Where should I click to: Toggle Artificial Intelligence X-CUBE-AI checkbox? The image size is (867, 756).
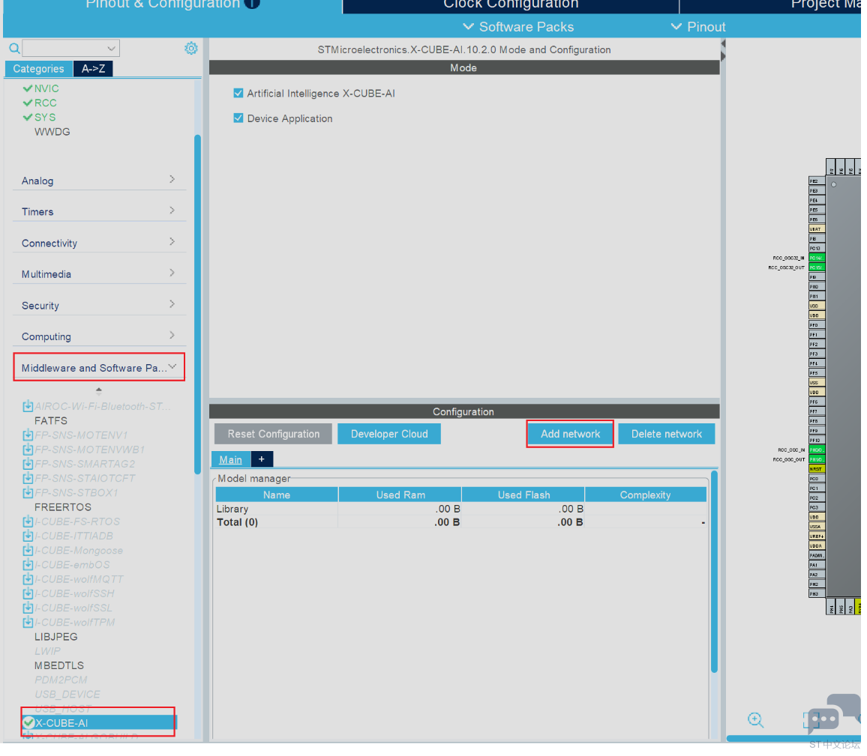click(238, 93)
